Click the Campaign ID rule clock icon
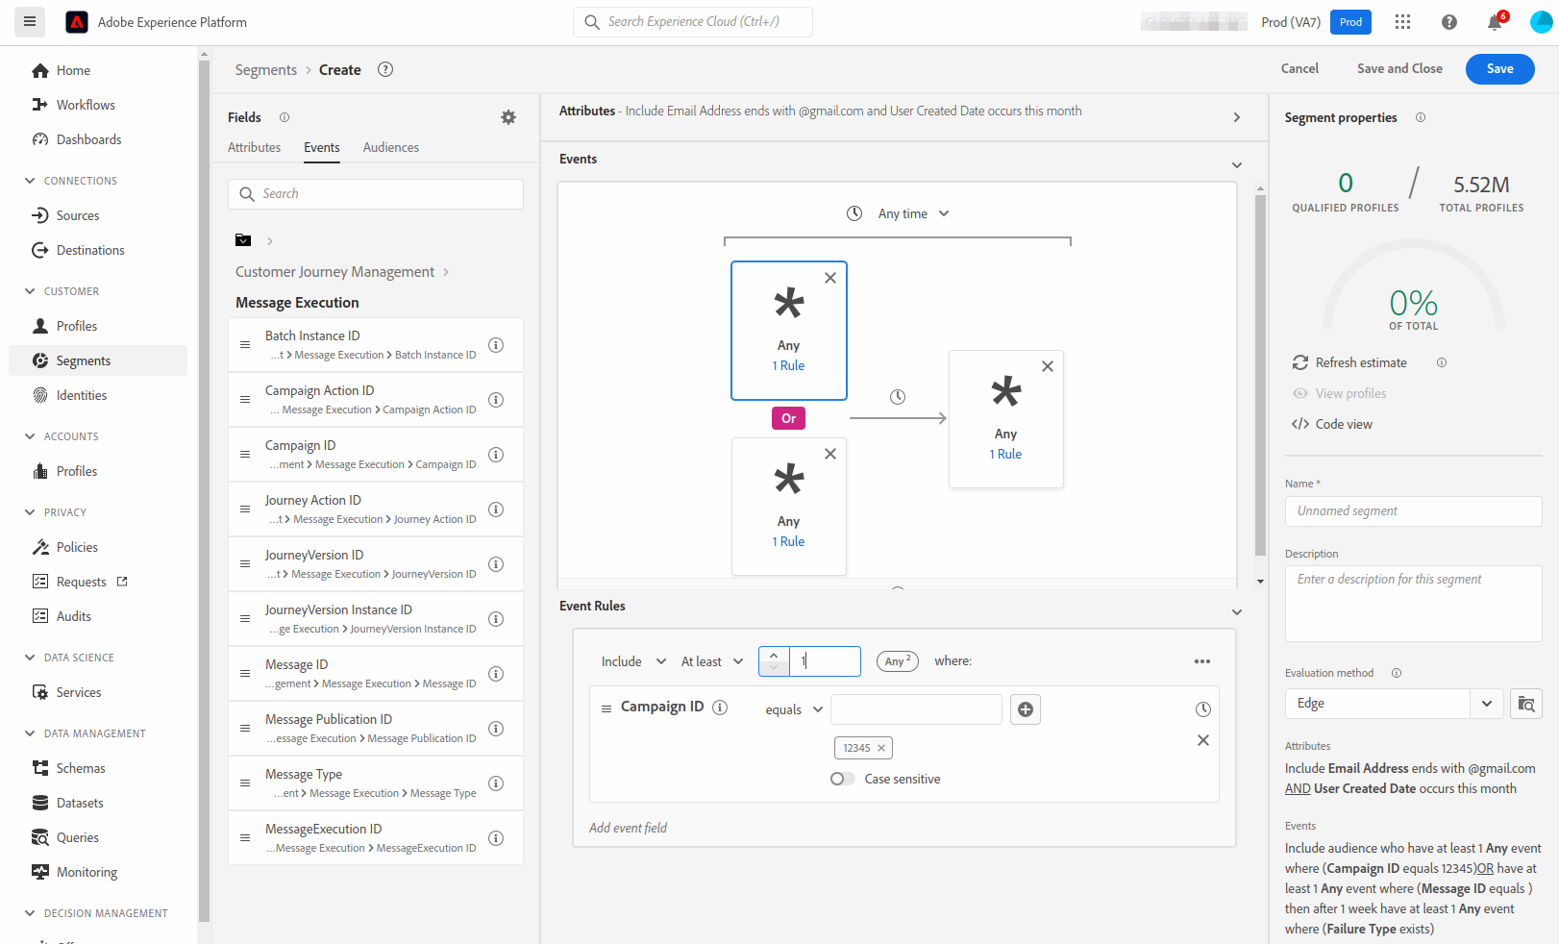Image resolution: width=1559 pixels, height=944 pixels. tap(1202, 709)
